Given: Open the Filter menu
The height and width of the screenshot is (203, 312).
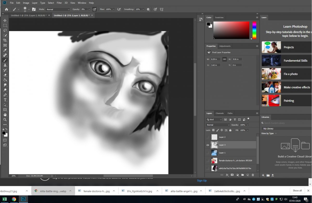Looking at the screenshot, I should 59,3.
